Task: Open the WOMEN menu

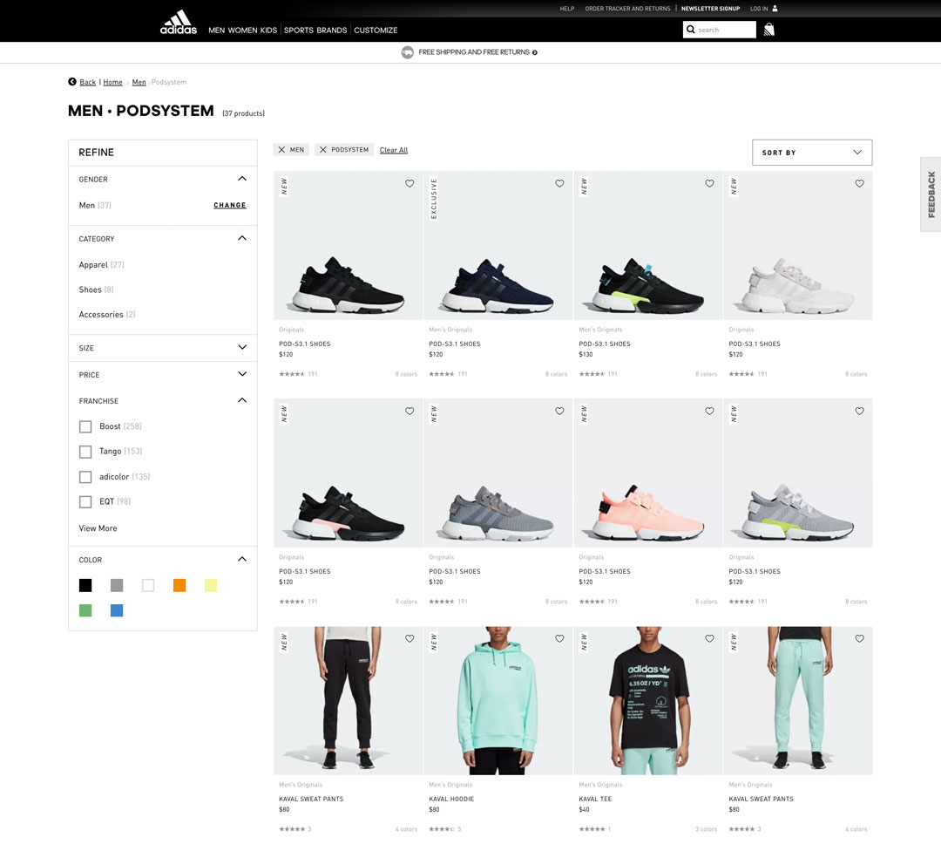Action: point(241,30)
